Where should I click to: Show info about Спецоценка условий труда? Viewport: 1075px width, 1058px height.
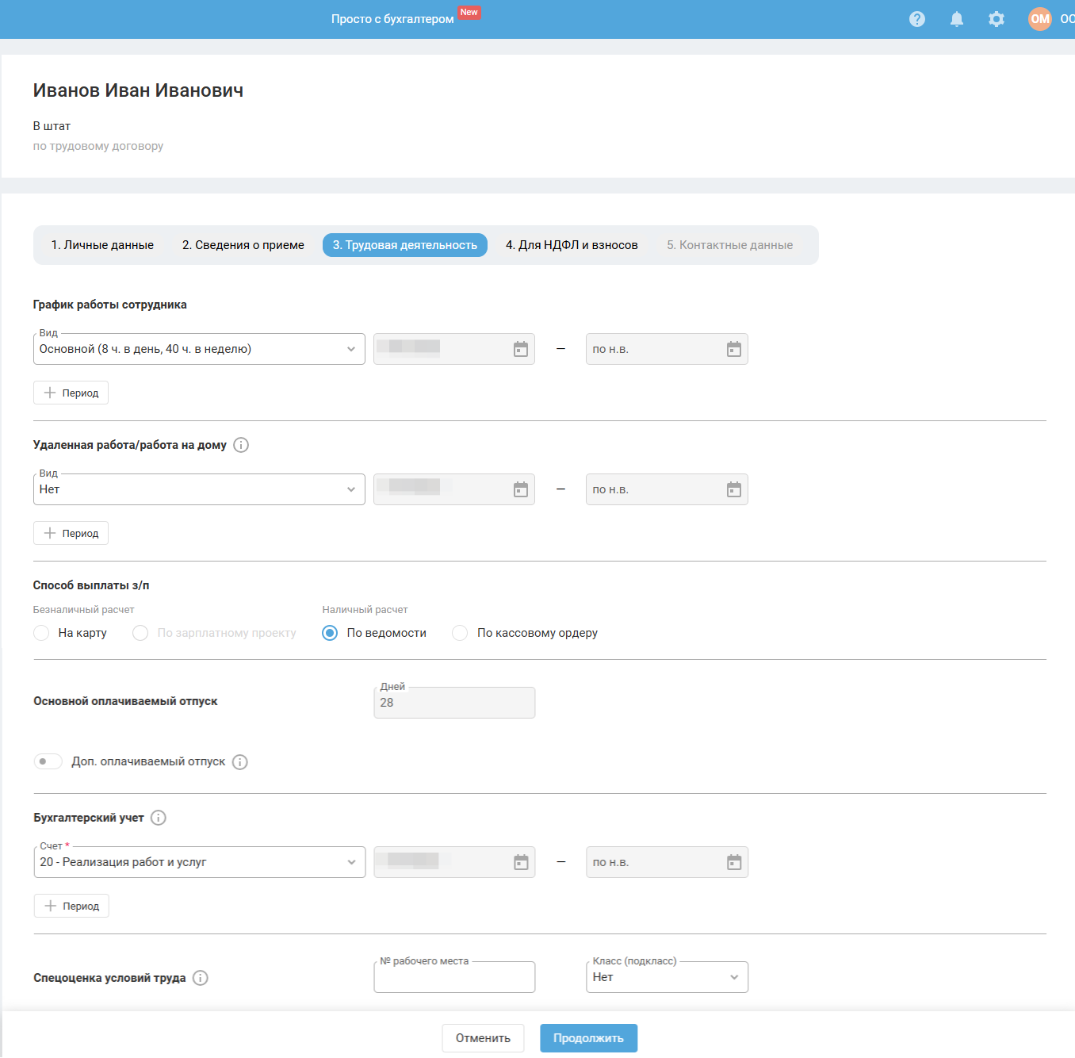(201, 978)
